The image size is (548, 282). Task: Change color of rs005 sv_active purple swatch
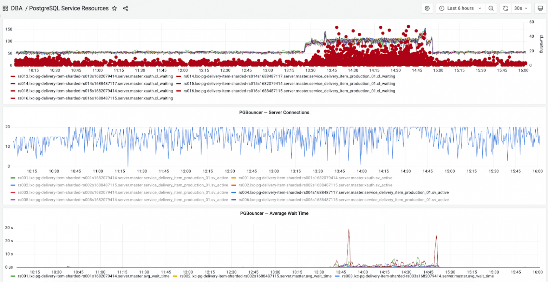point(13,200)
